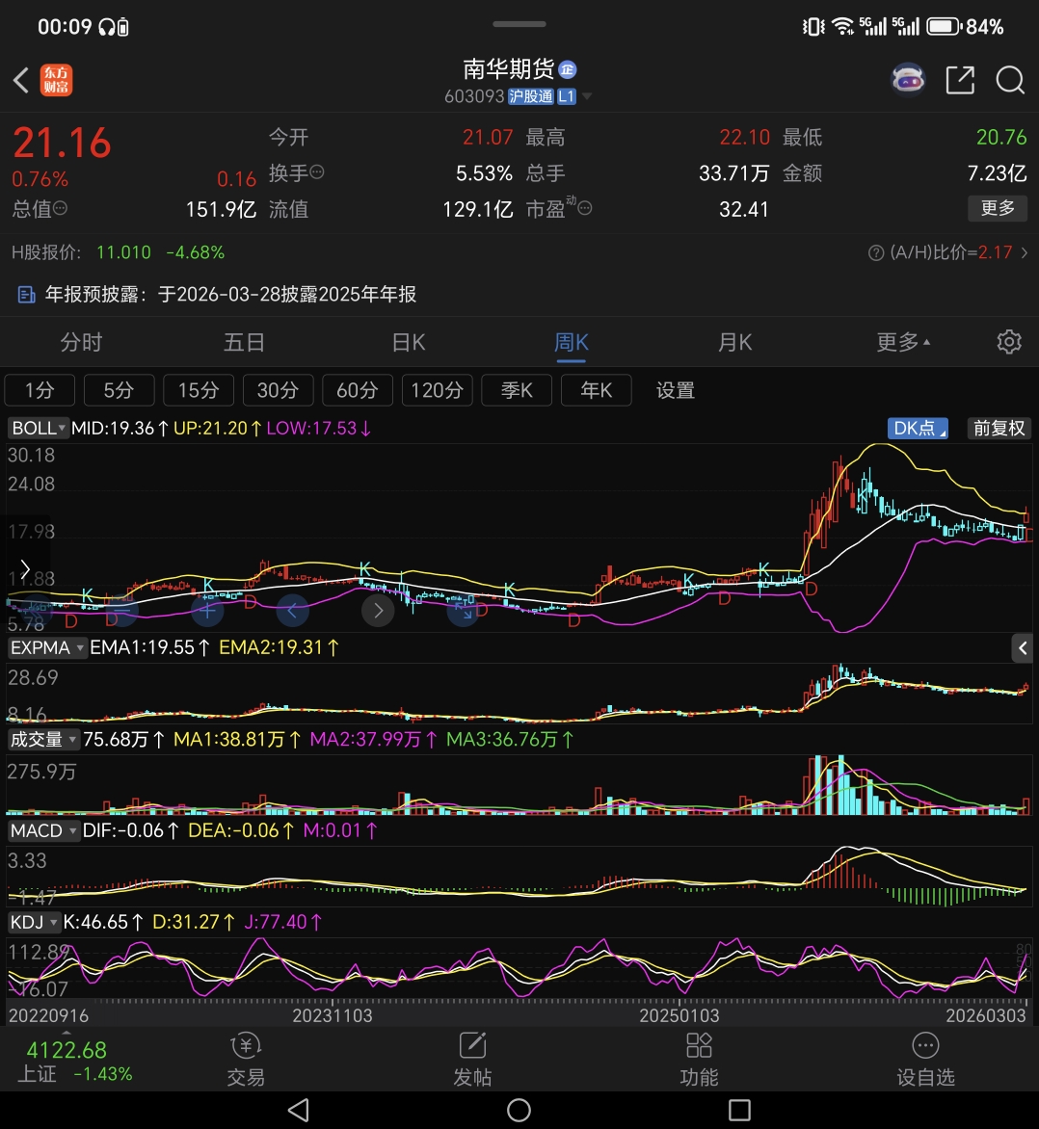Select the 15分 period
The width and height of the screenshot is (1039, 1129).
[199, 390]
